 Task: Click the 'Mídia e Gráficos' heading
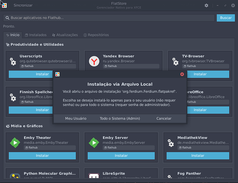(27, 126)
